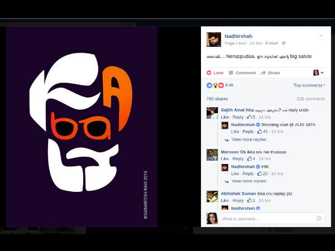
Task: Open the post options chevron at top right
Action: (x=321, y=36)
